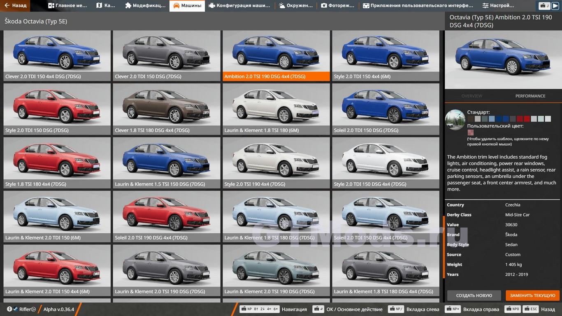Choose Laurin & Klement 2.0 TDI 150 4x4 (6M)

(x=57, y=270)
